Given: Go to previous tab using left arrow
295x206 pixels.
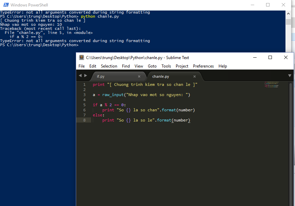Looking at the screenshot, I should 80,76.
